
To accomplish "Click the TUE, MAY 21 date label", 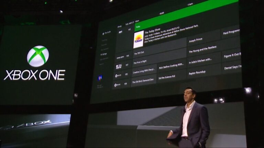I will [130, 23].
